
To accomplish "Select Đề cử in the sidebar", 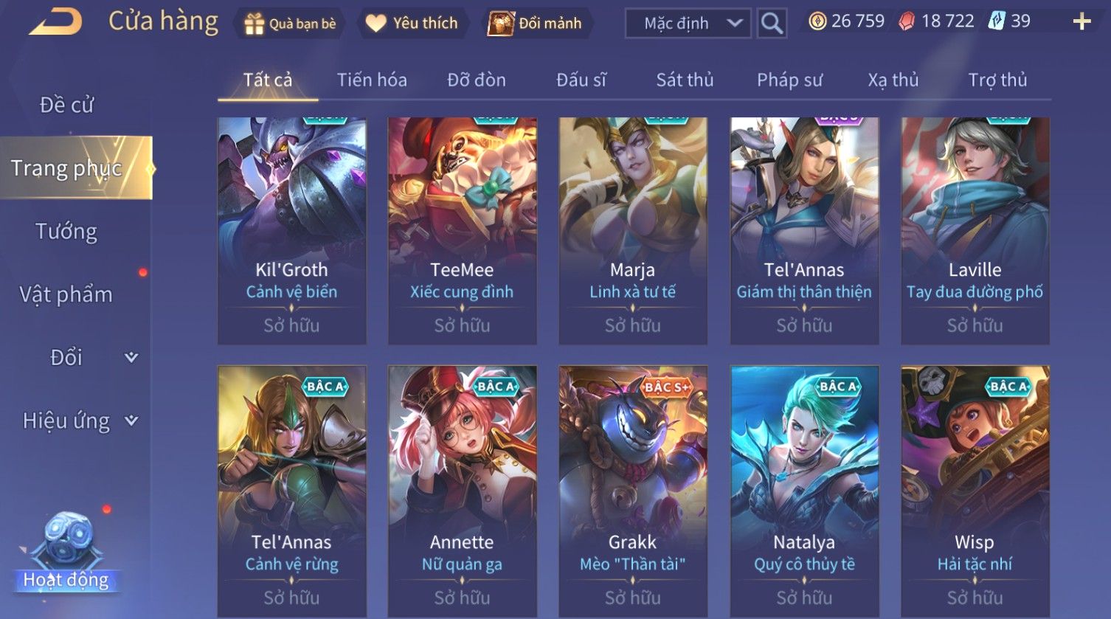I will click(66, 105).
